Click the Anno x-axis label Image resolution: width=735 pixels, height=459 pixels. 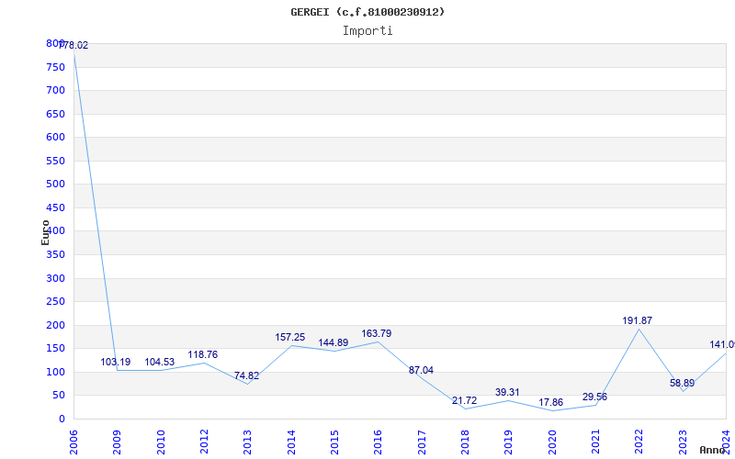tap(713, 450)
